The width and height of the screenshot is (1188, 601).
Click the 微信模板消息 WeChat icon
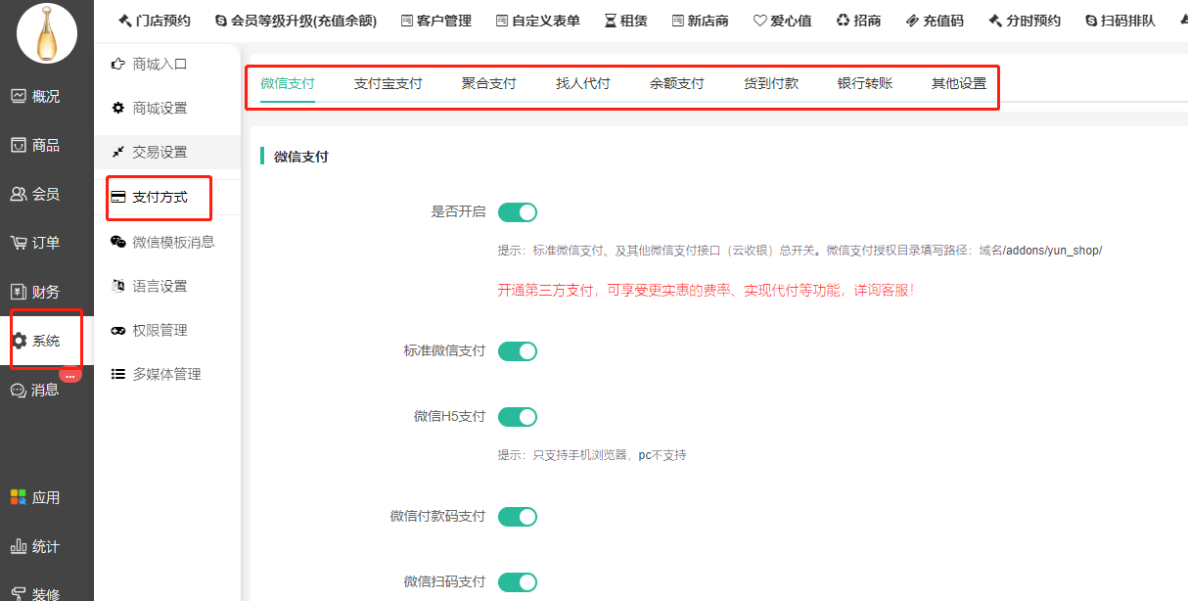click(x=118, y=242)
